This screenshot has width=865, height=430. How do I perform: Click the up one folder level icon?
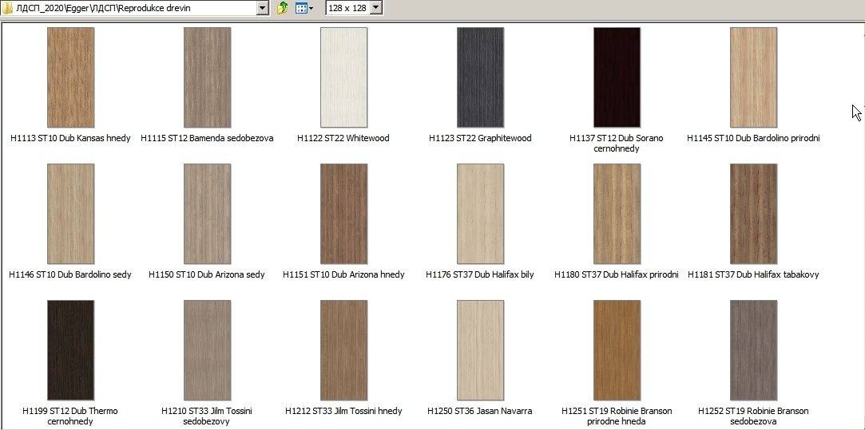click(283, 8)
